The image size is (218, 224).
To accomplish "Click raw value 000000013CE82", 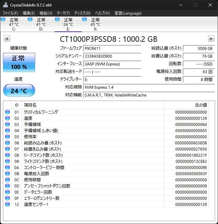I will pyautogui.click(x=191, y=161).
